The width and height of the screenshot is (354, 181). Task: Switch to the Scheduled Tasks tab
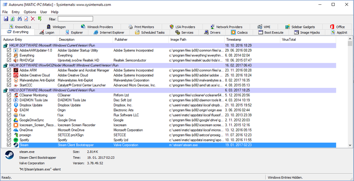[x=150, y=33]
